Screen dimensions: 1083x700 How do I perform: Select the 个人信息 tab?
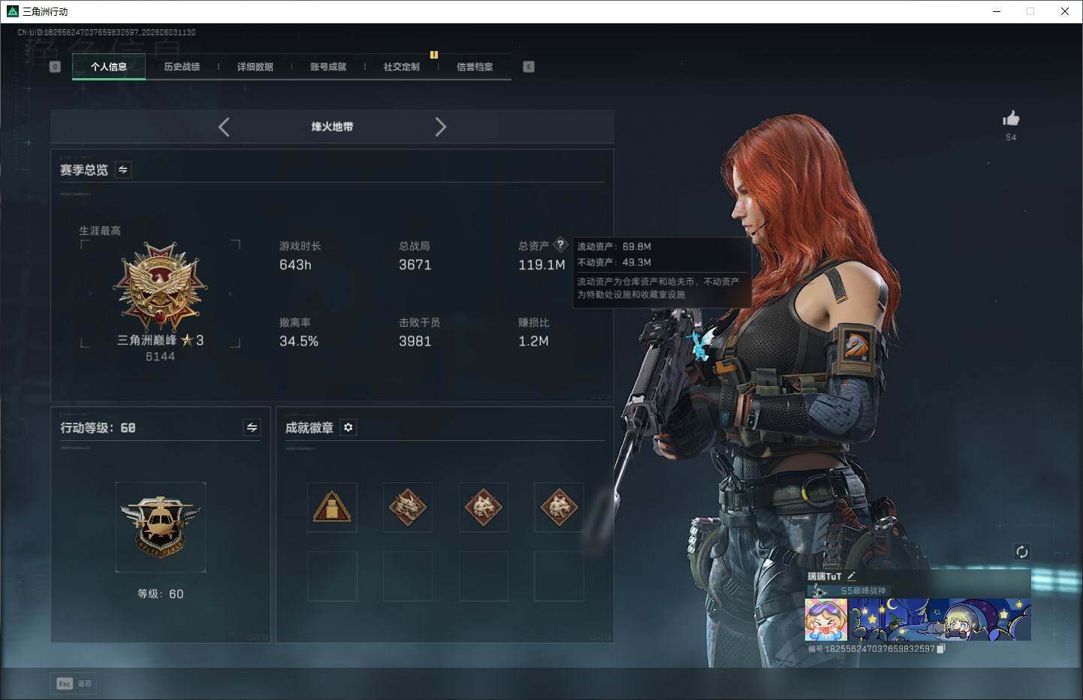coord(109,67)
